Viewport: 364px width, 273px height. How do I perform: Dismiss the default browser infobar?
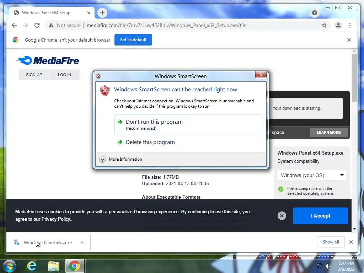pos(349,40)
